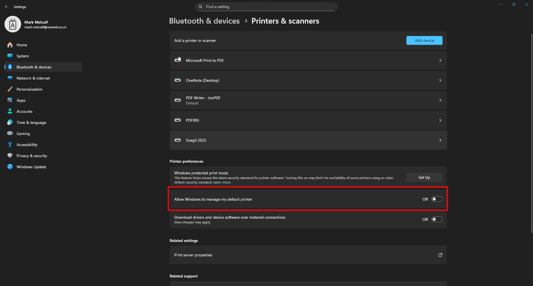The width and height of the screenshot is (533, 286).
Task: Click the Find a setting search box
Action: pyautogui.click(x=266, y=7)
